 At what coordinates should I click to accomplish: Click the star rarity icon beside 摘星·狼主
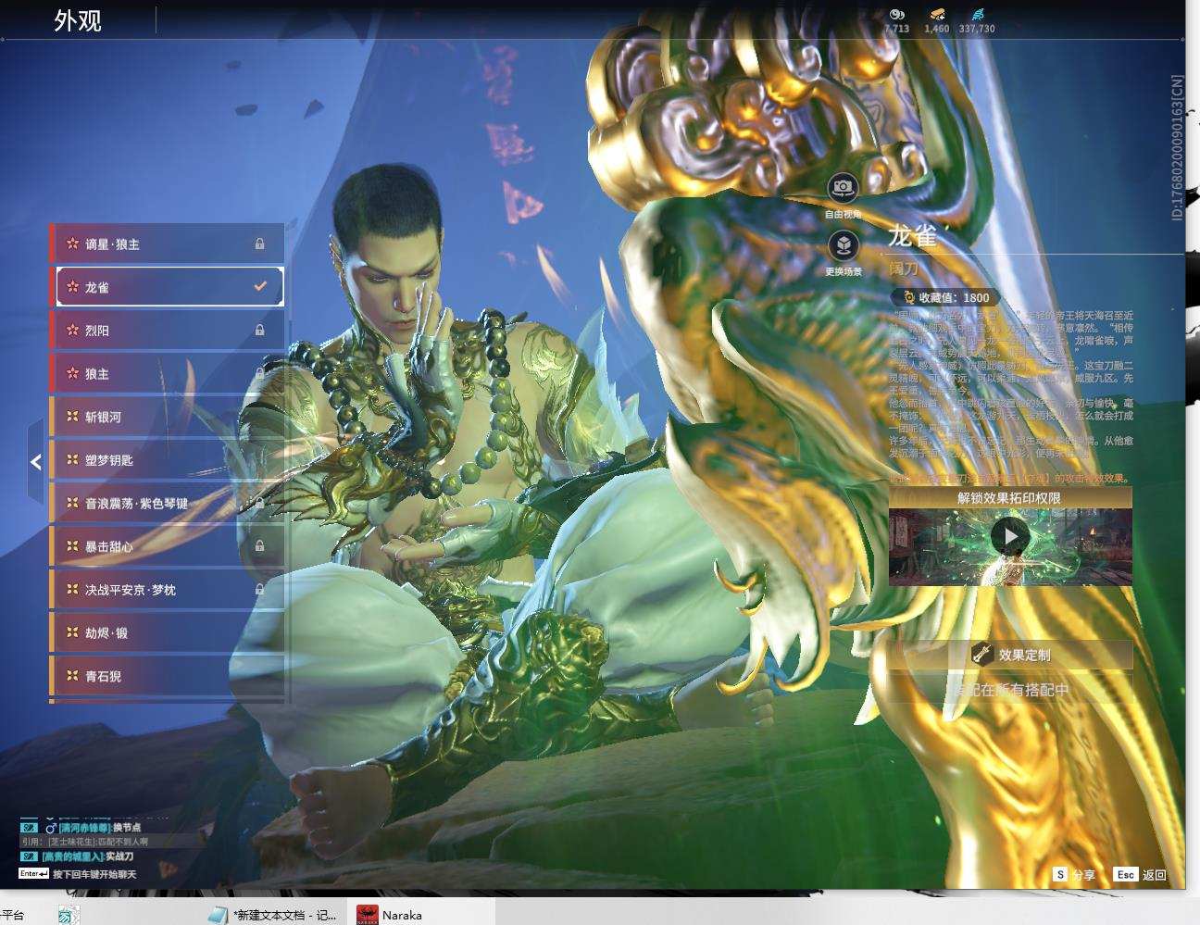click(x=72, y=244)
